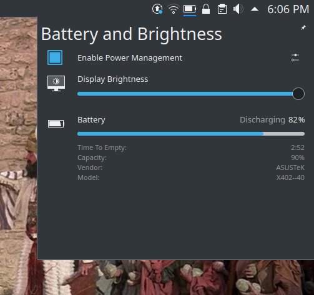Expand hidden tray icons arrow

tap(255, 9)
